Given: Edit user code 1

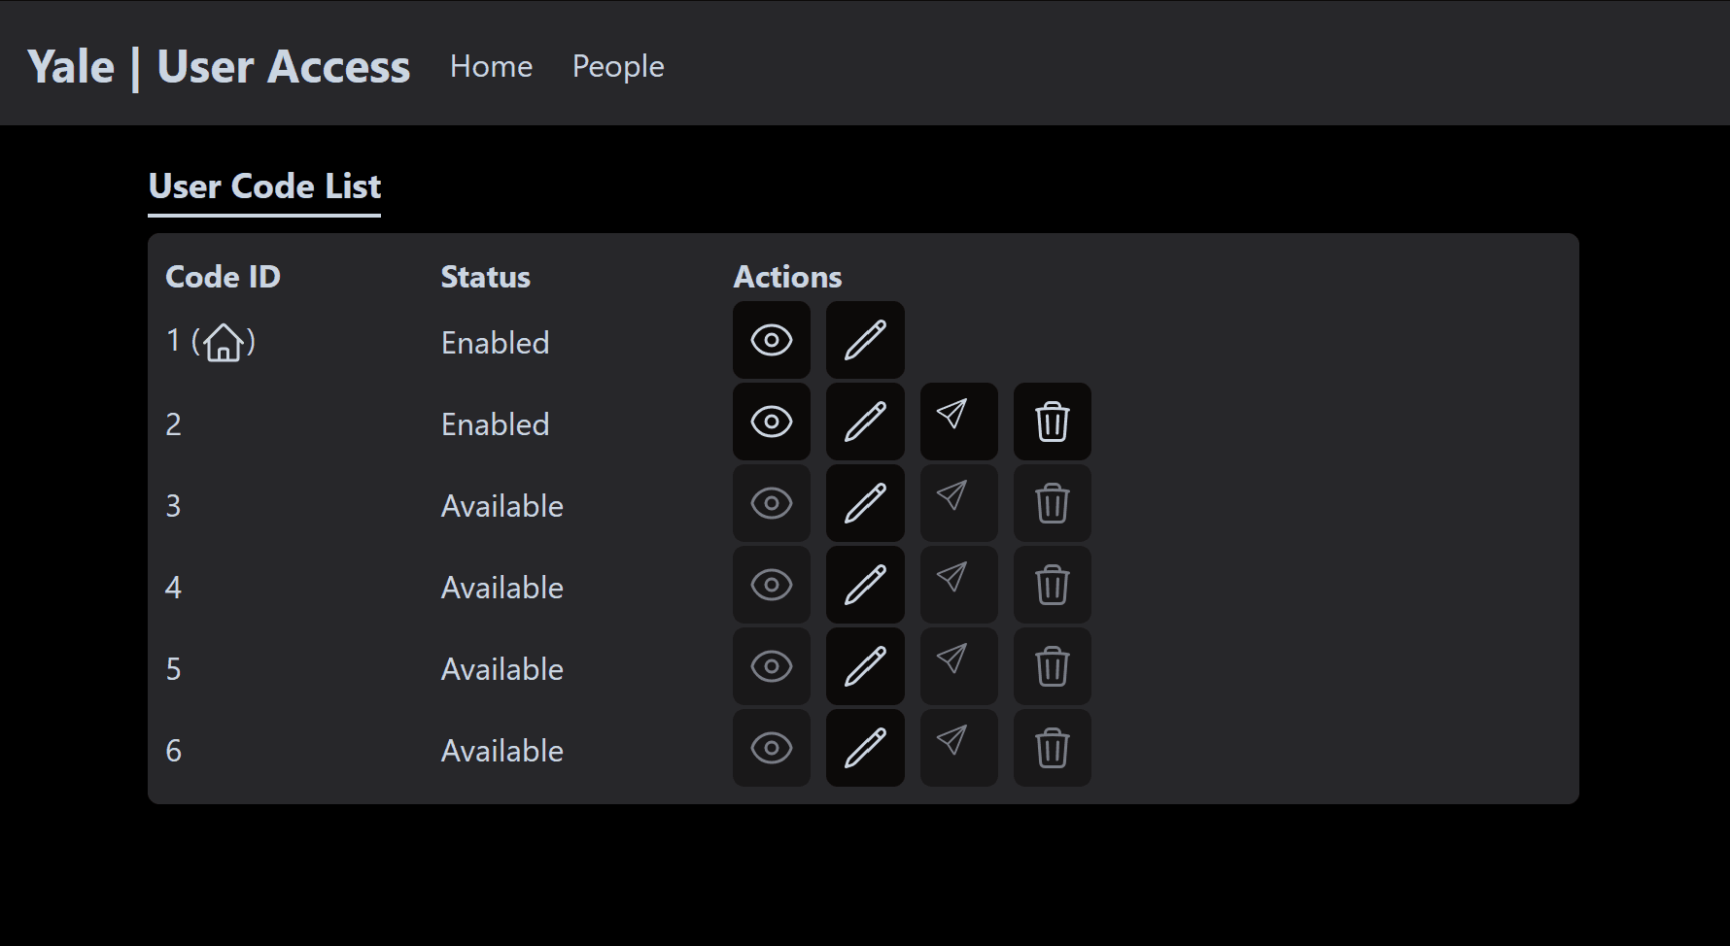Looking at the screenshot, I should click(x=864, y=340).
